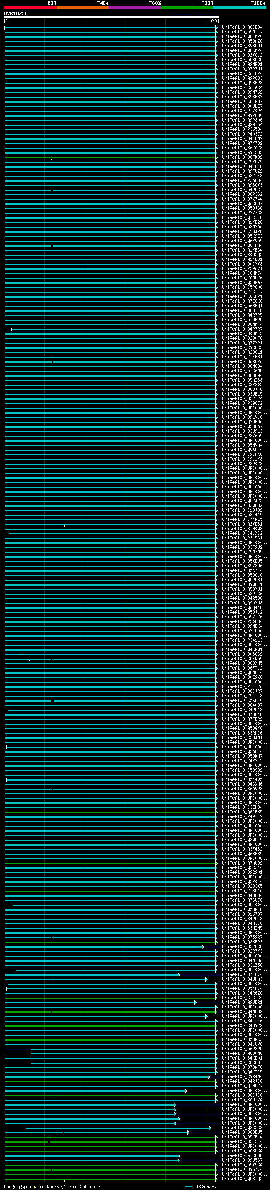Select the UniRef100_C1FES1 label
270x1190 pixels.
(242, 357)
